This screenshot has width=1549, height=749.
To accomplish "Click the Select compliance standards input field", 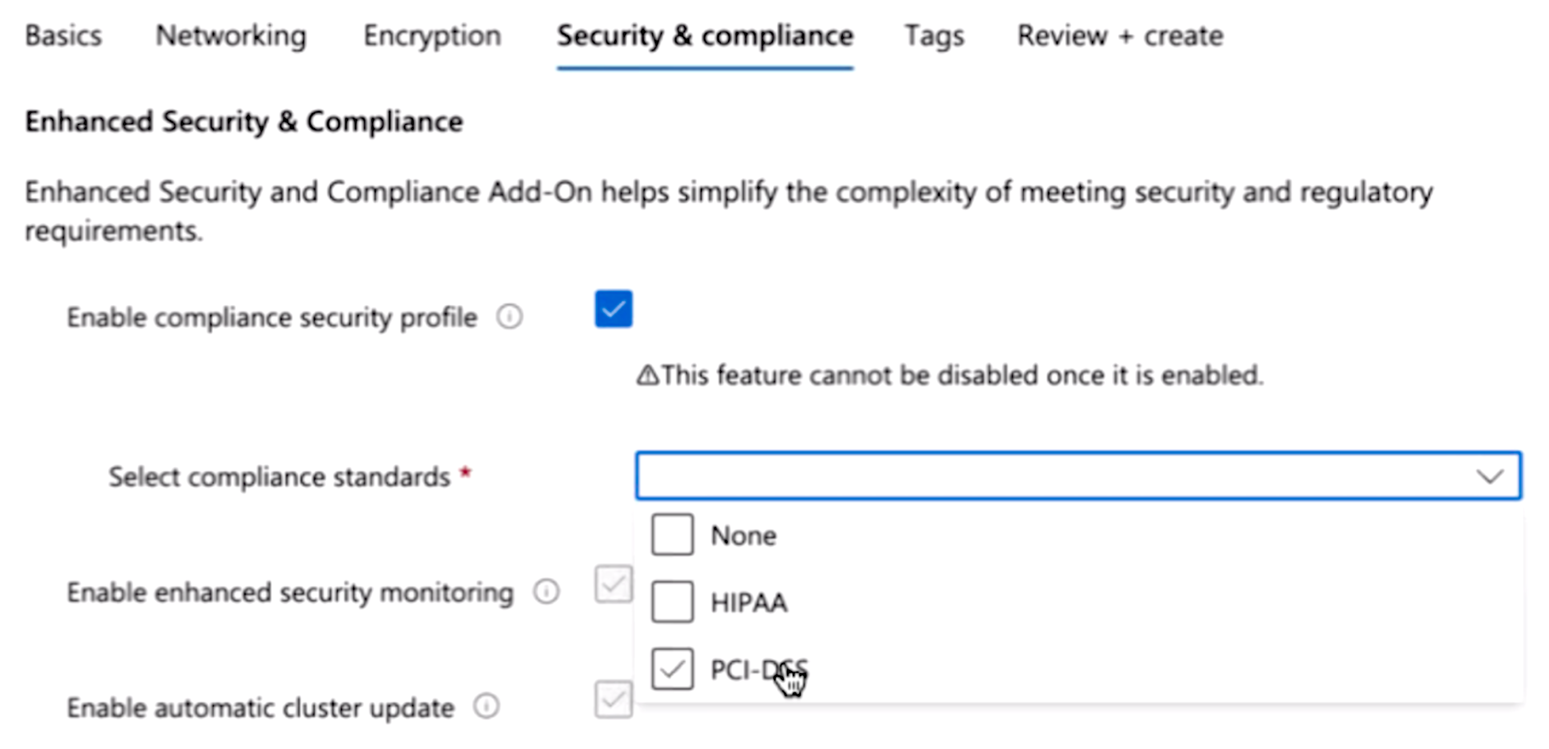I will click(x=1080, y=476).
